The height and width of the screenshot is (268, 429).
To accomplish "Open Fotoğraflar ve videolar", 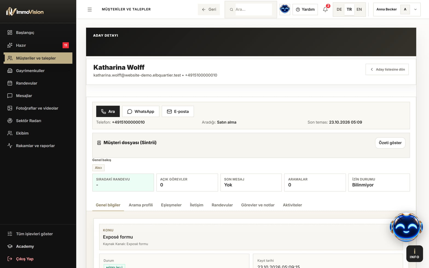I will point(38,108).
